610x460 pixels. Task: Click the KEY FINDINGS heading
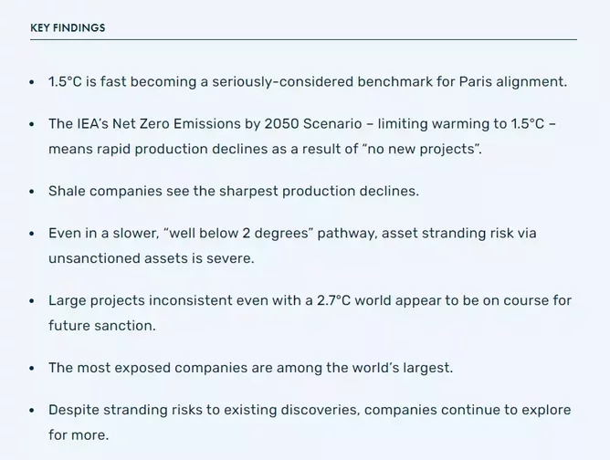pyautogui.click(x=68, y=28)
